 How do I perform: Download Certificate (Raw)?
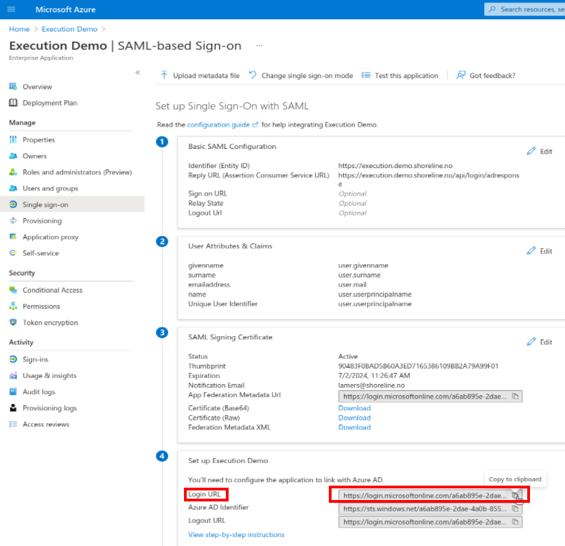[354, 418]
